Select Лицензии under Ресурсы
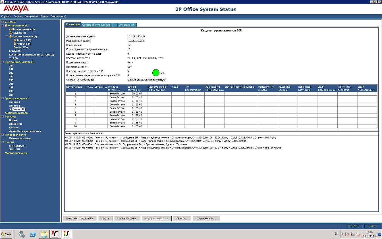The image size is (382, 239). pos(15,124)
